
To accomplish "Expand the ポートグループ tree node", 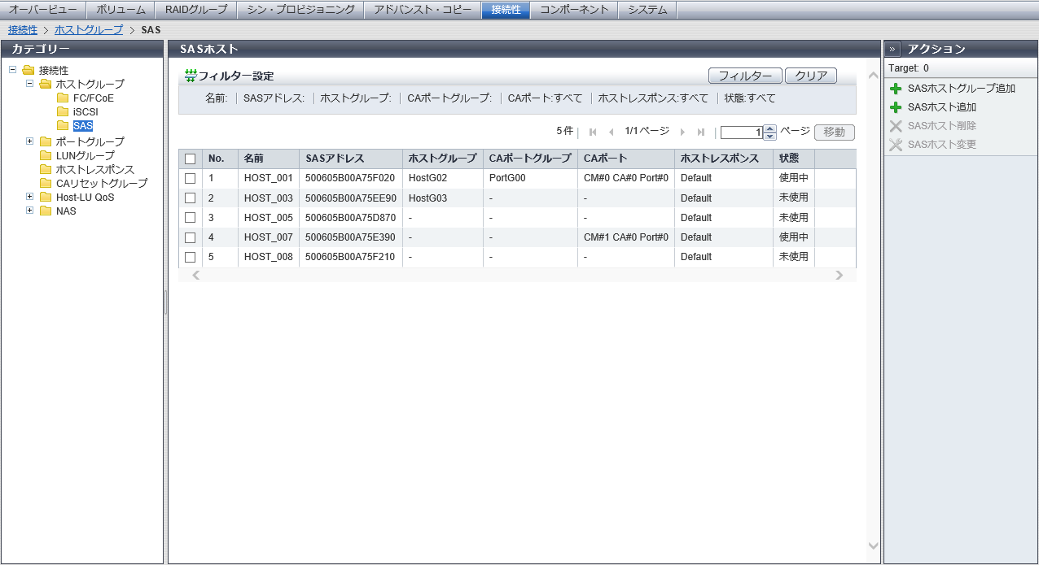I will coord(30,141).
